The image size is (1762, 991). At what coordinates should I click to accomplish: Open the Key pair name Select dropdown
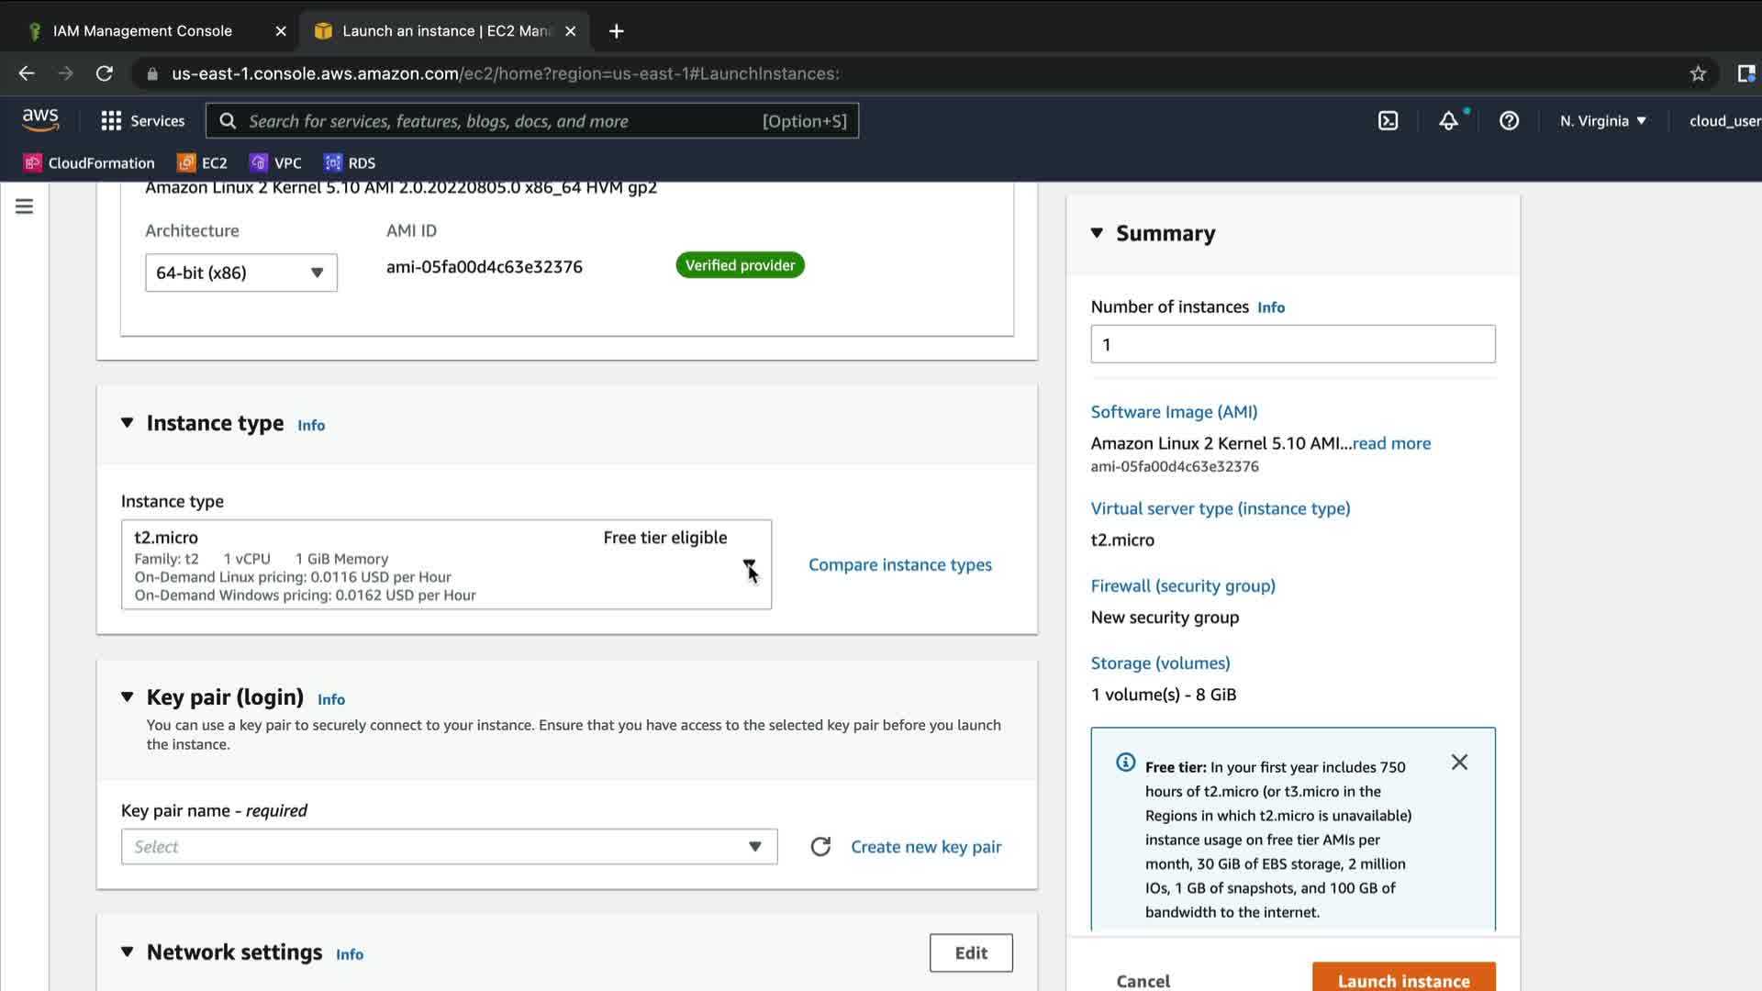(x=449, y=847)
